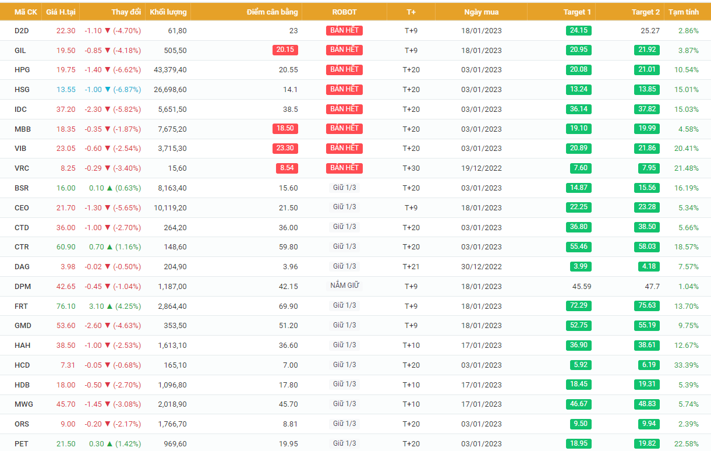Click the red 18.50 break-even badge for MBB
This screenshot has width=711, height=451.
[285, 129]
